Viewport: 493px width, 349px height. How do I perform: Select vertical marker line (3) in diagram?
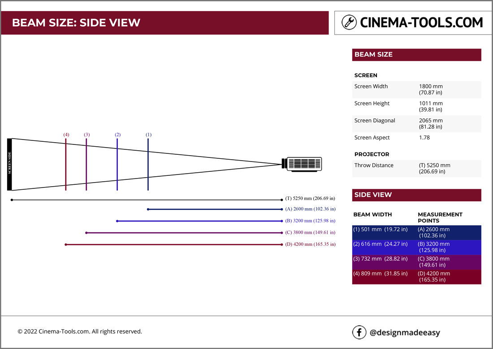86,164
